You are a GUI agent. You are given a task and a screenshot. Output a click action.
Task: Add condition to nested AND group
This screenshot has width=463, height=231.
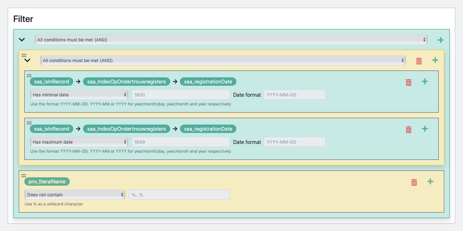click(435, 60)
